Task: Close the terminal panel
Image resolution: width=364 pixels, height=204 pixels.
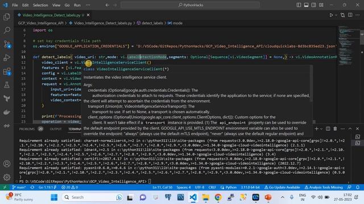Action: point(358,129)
